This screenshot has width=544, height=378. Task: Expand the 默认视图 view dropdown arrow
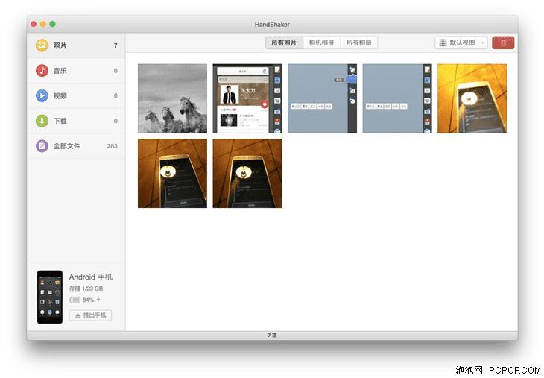483,42
